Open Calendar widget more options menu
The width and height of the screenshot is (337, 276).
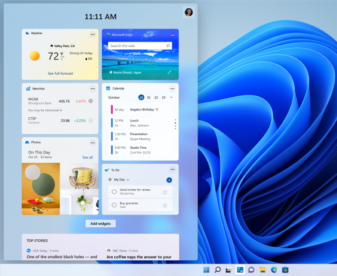(x=172, y=88)
